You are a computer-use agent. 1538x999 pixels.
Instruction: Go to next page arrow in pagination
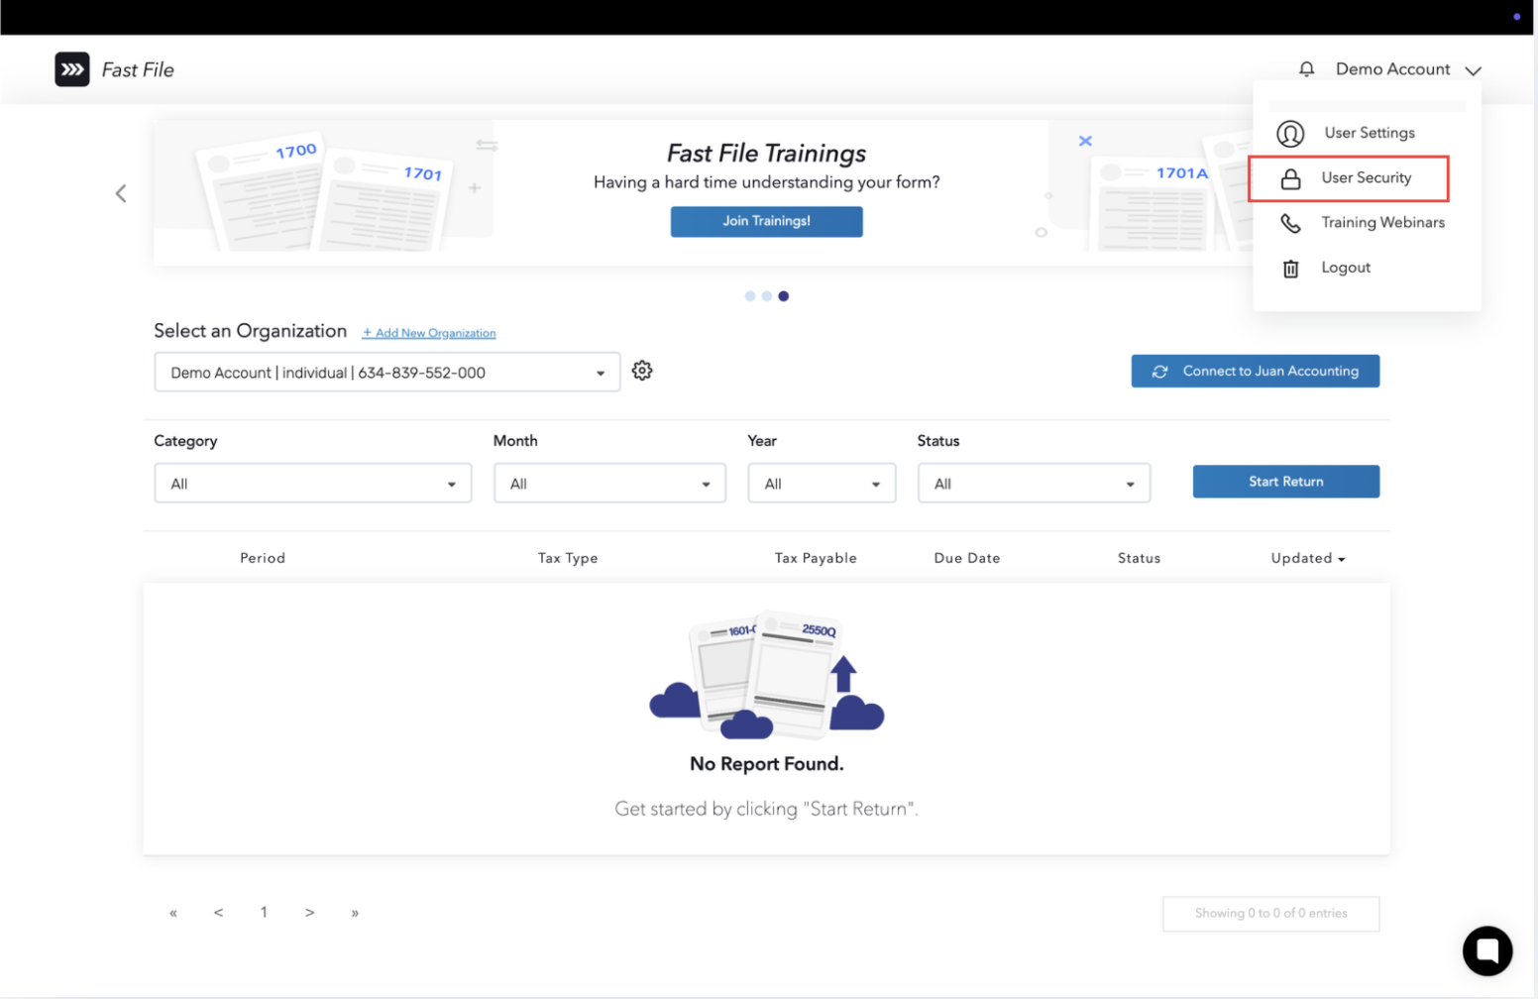click(x=310, y=913)
